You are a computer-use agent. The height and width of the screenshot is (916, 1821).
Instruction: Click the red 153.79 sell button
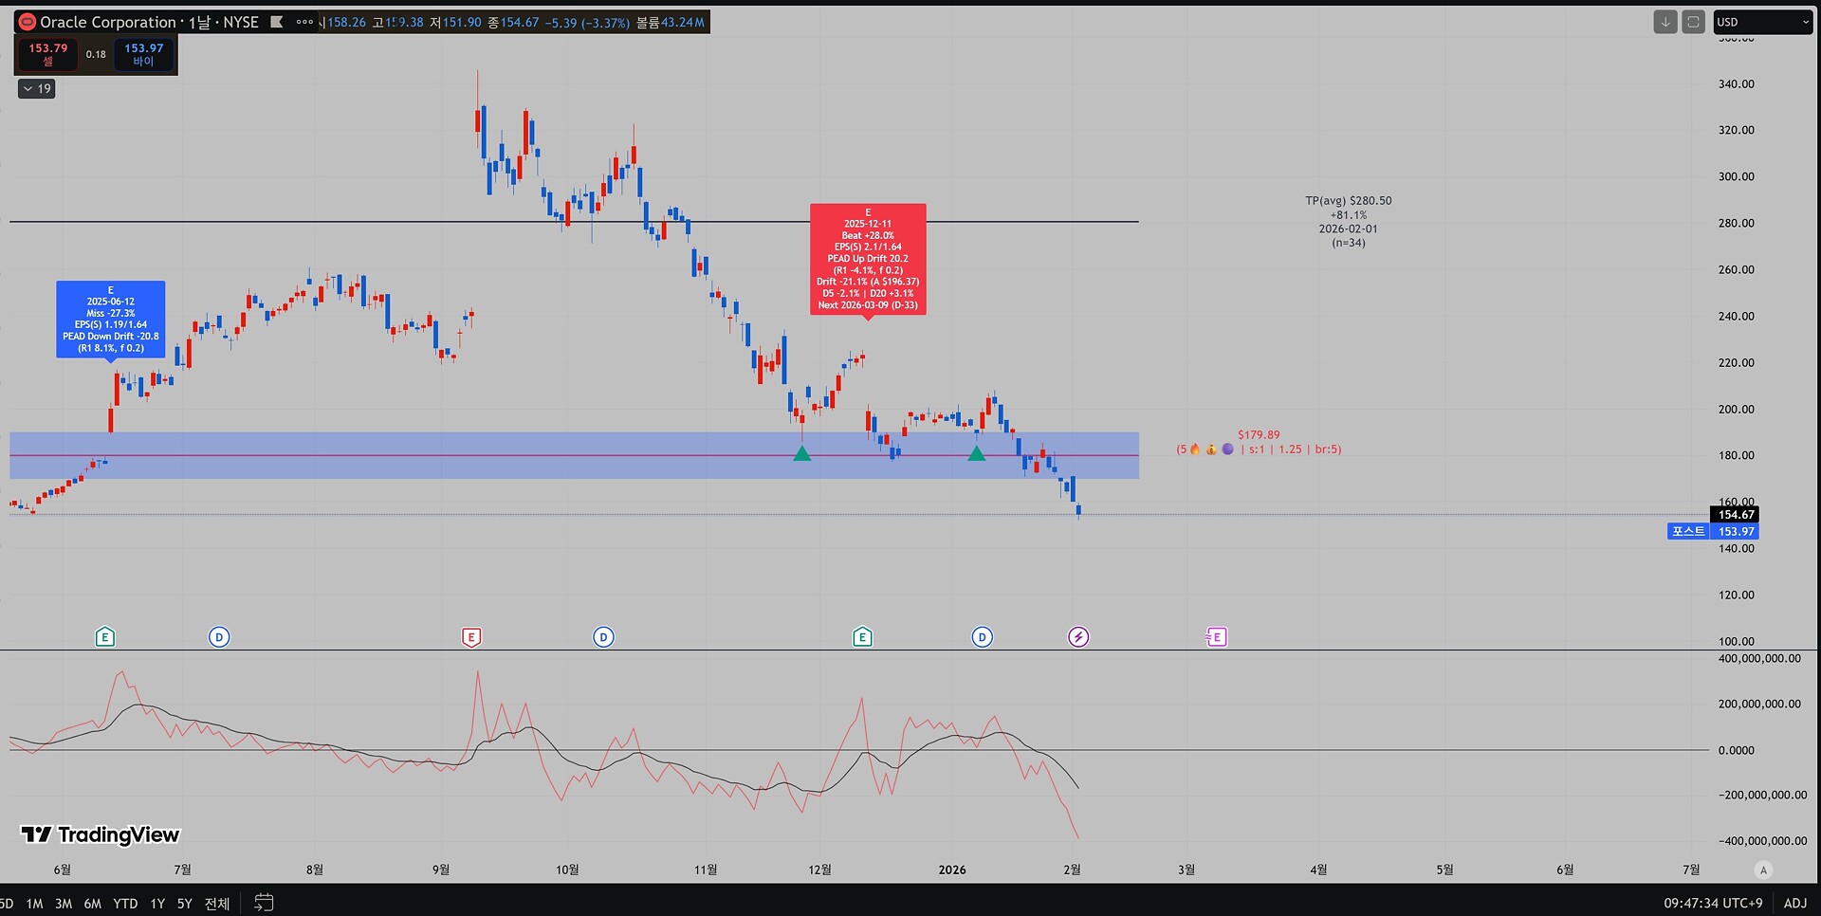pyautogui.click(x=47, y=54)
